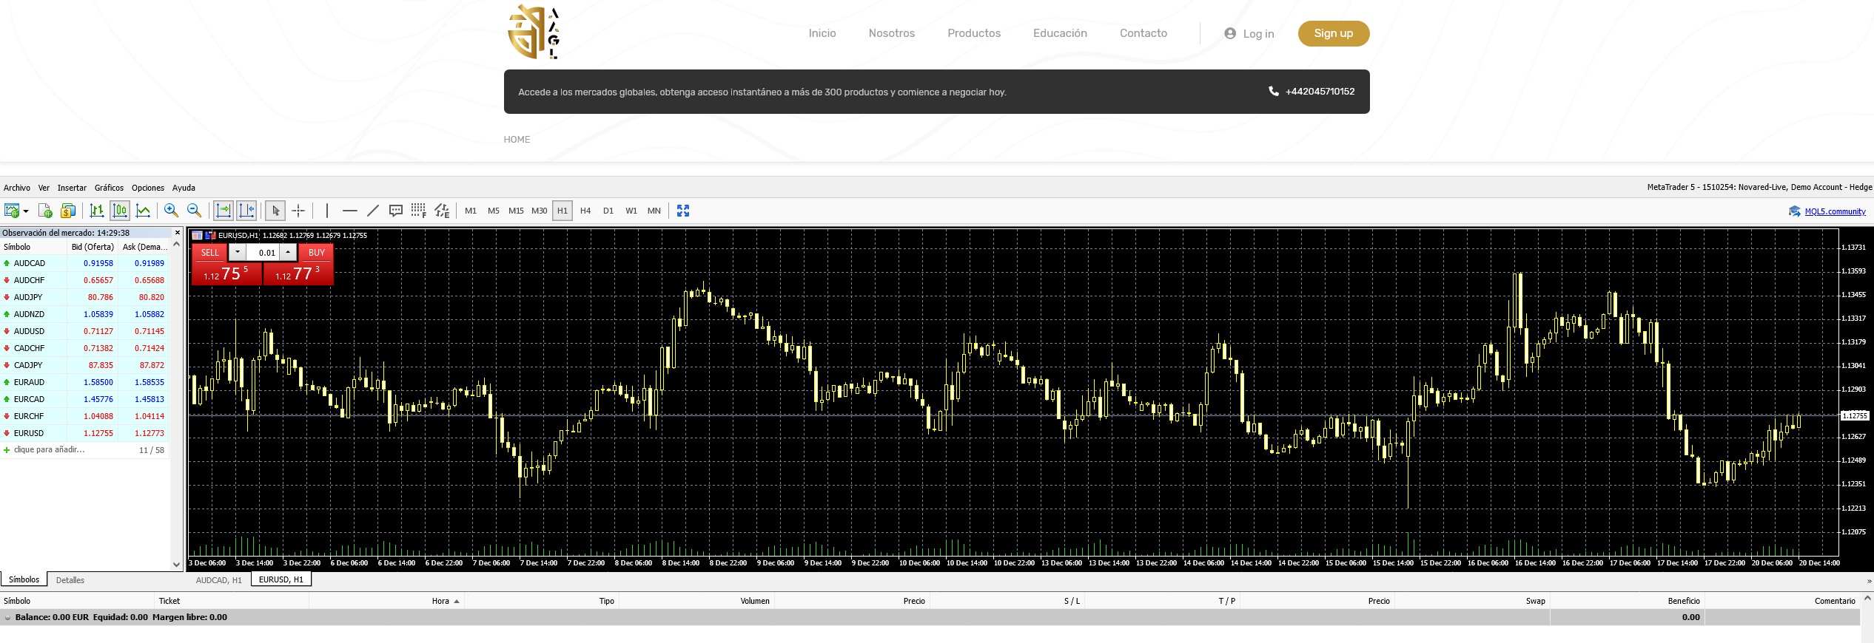Set timeframe to M1

click(471, 211)
